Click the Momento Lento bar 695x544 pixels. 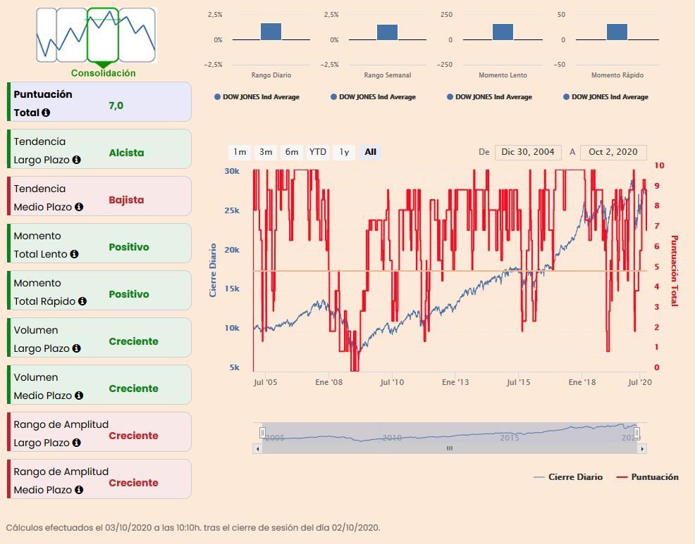(503, 32)
